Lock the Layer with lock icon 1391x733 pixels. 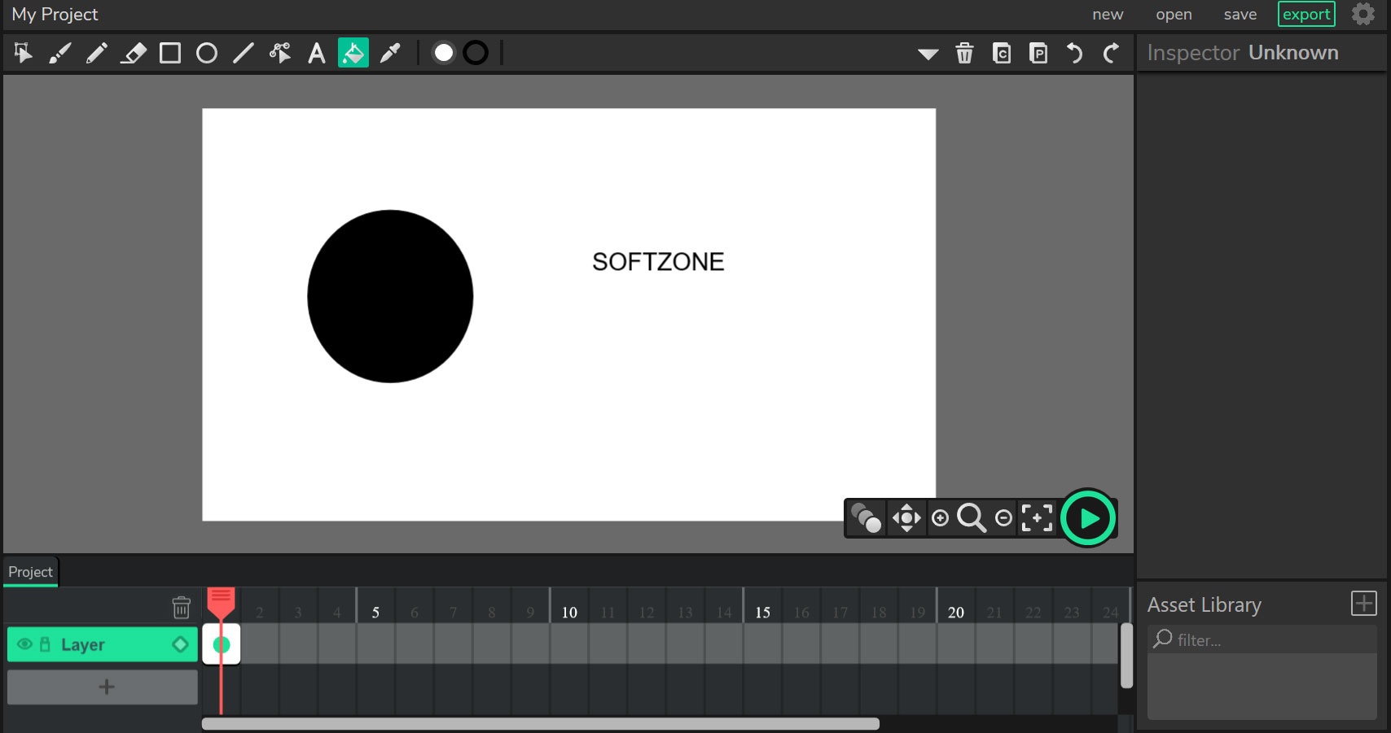point(46,644)
